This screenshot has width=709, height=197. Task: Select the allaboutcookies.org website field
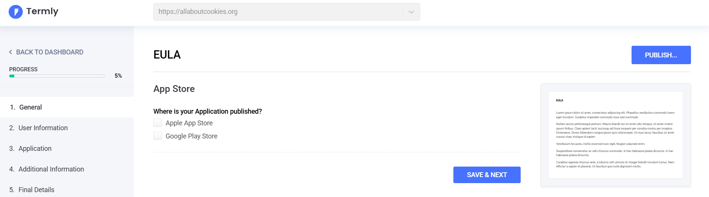tap(286, 12)
